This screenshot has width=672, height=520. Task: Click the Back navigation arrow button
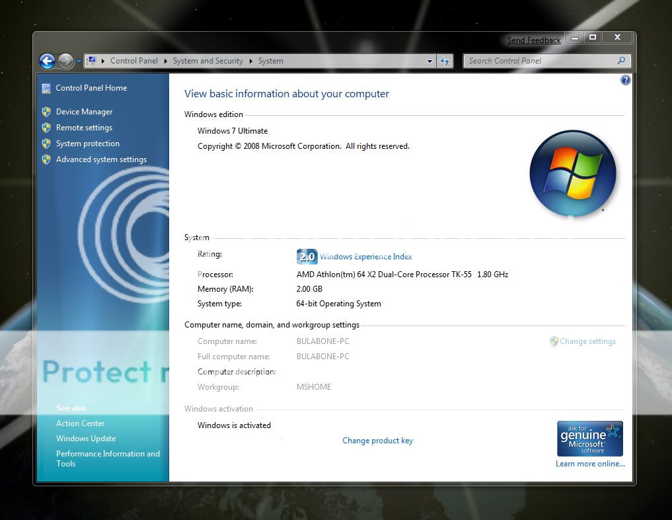[x=47, y=62]
